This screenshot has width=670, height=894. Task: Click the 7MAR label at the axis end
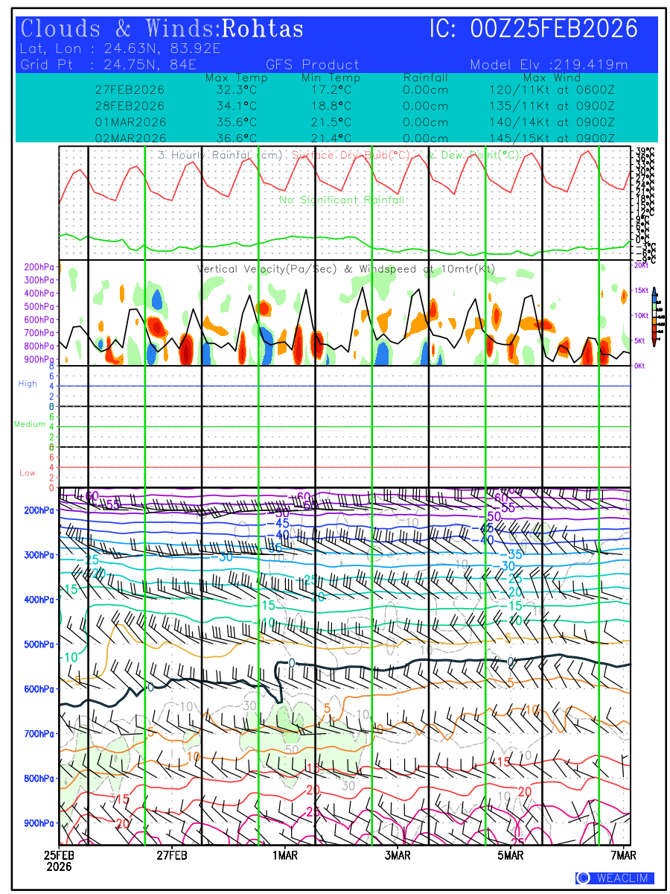[x=624, y=855]
